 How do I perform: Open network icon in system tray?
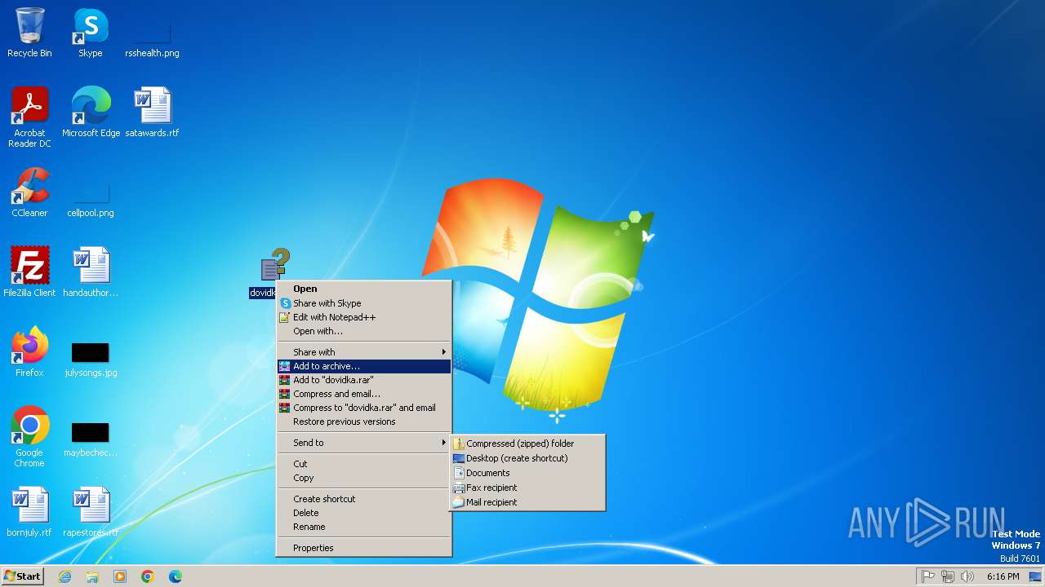[948, 576]
